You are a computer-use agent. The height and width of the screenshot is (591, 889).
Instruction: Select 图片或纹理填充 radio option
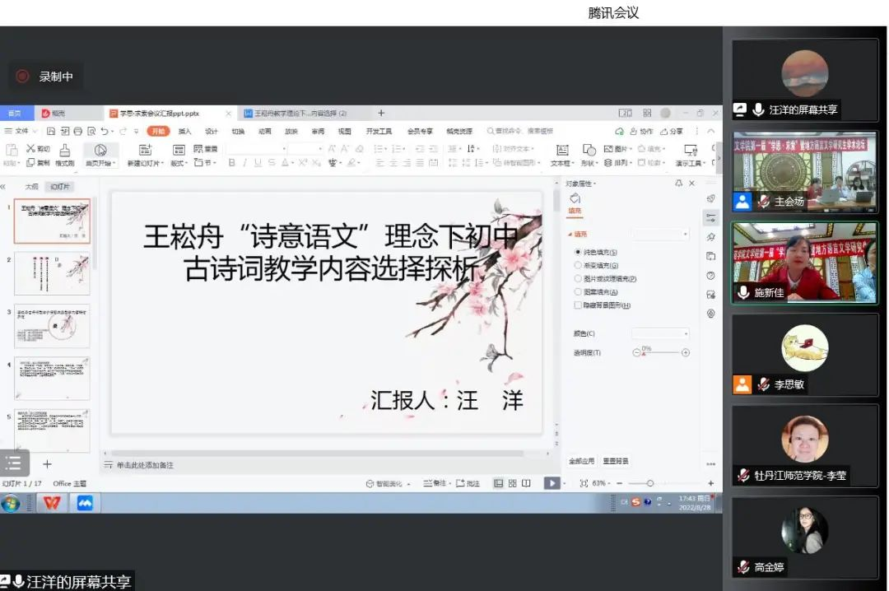(578, 278)
